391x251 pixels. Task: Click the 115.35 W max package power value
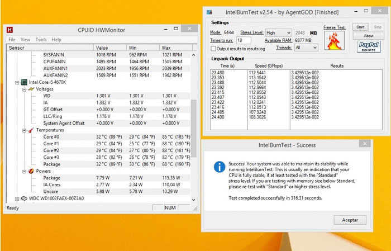coord(171,178)
